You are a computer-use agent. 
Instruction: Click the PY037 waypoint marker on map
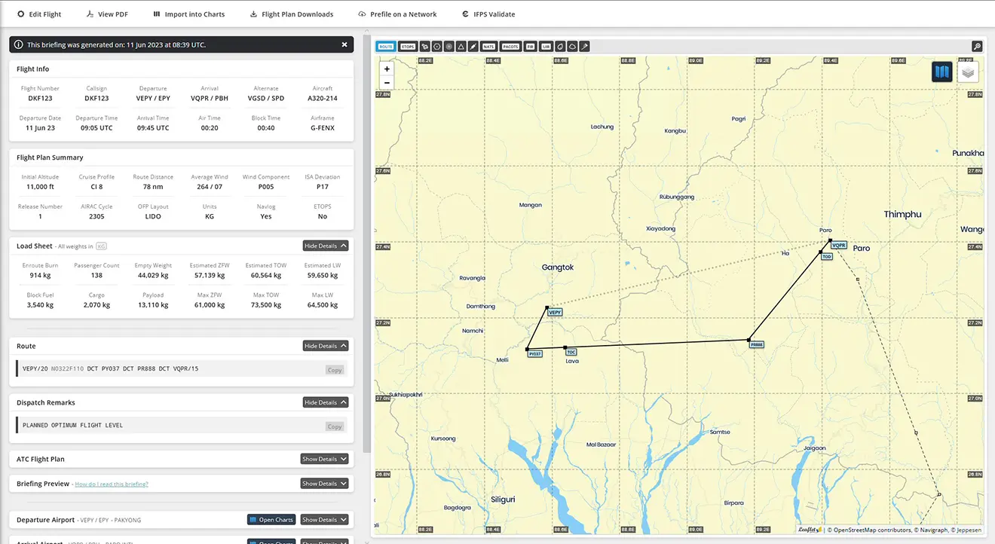pyautogui.click(x=534, y=353)
